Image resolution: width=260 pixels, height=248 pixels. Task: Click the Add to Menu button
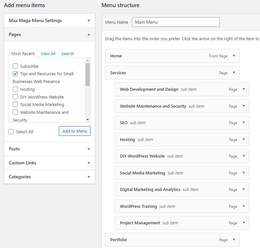click(74, 131)
